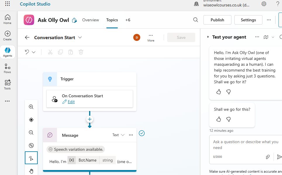Undo the last action

click(27, 52)
